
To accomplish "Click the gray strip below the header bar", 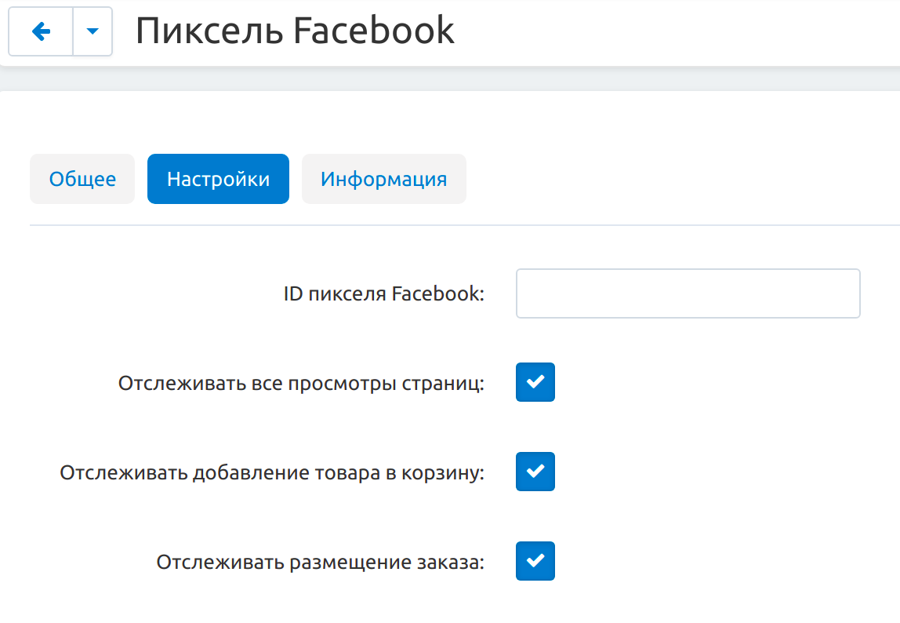I will tap(450, 78).
